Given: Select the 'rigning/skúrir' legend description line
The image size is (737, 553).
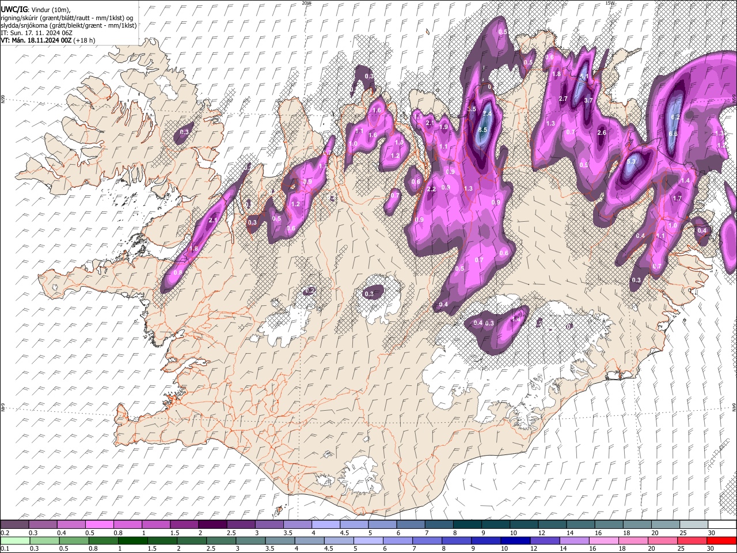Looking at the screenshot, I should click(67, 18).
